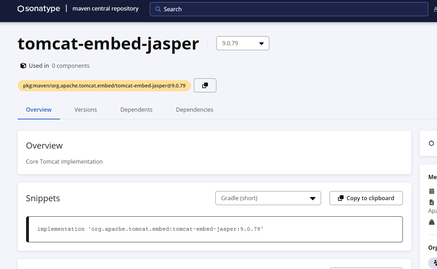This screenshot has width=437, height=269.
Task: Click the magnifier icon in search bar
Action: click(x=158, y=9)
